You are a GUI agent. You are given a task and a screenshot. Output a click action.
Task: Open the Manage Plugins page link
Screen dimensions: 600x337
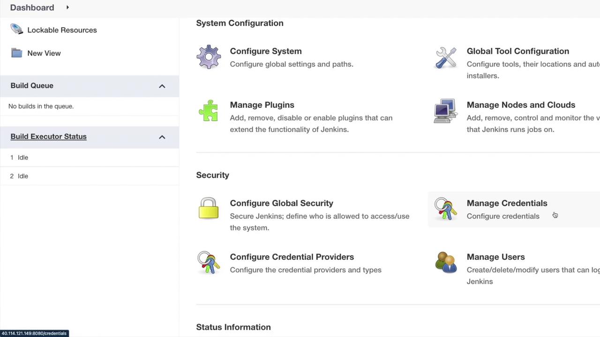click(x=262, y=105)
